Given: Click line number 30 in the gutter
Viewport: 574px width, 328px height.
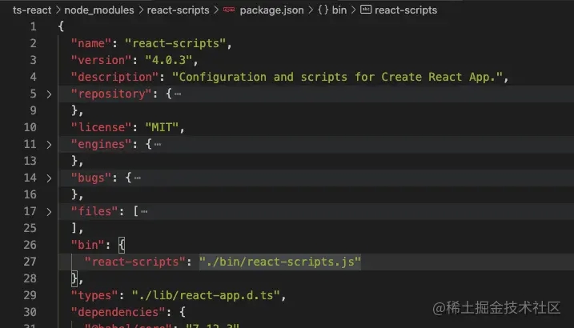Looking at the screenshot, I should click(30, 312).
